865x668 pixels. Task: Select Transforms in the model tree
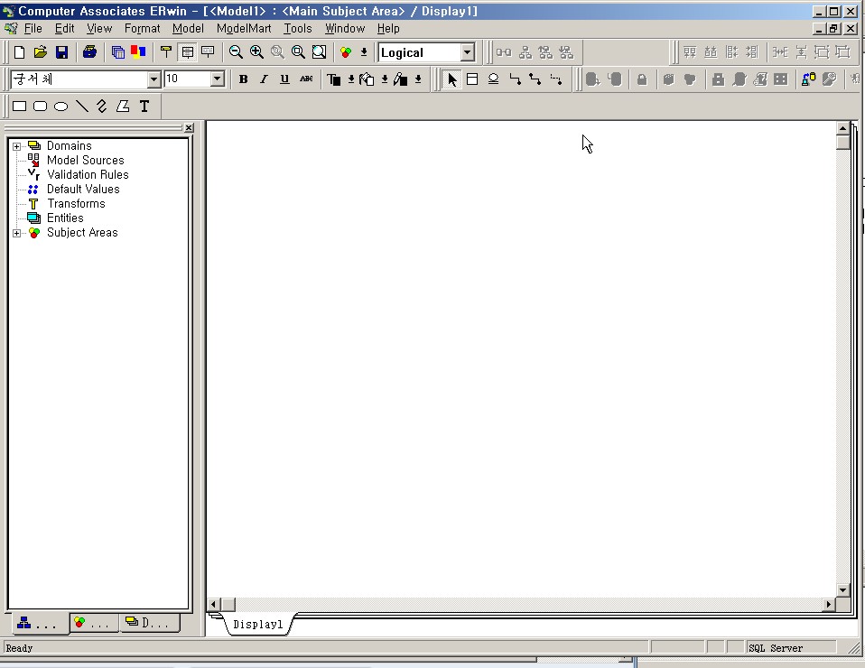pyautogui.click(x=76, y=203)
